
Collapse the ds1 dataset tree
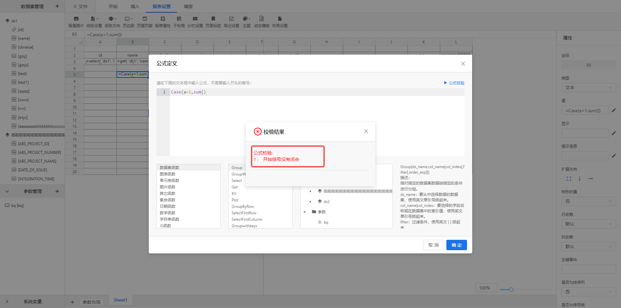7,21
